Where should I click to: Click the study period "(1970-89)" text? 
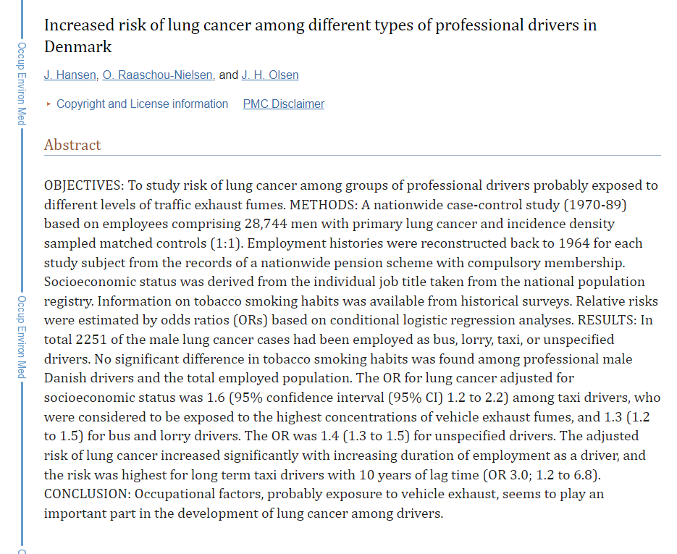pyautogui.click(x=594, y=205)
